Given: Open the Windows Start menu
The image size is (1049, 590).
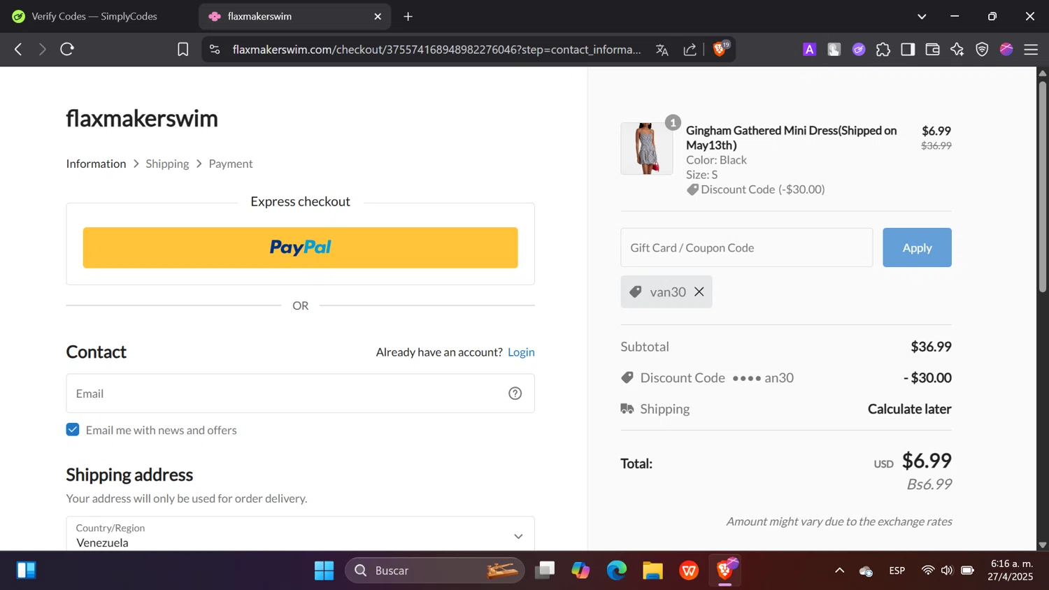Looking at the screenshot, I should click(x=324, y=570).
